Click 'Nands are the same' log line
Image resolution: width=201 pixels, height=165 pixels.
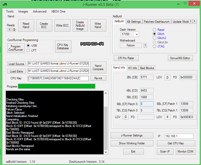(18, 149)
